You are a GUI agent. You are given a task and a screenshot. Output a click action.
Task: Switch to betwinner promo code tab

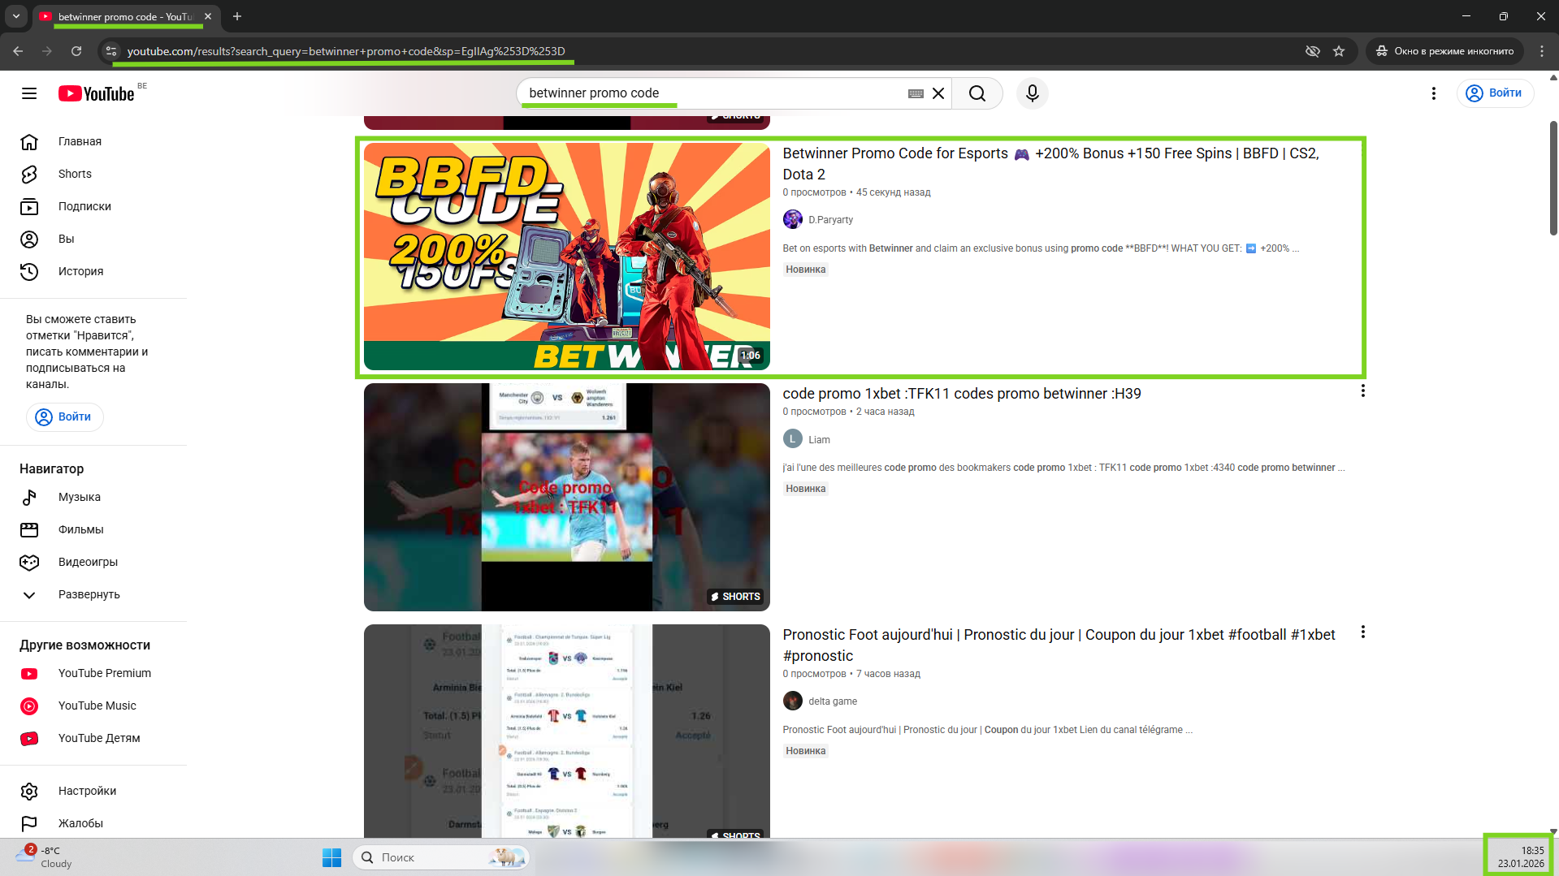tap(126, 16)
